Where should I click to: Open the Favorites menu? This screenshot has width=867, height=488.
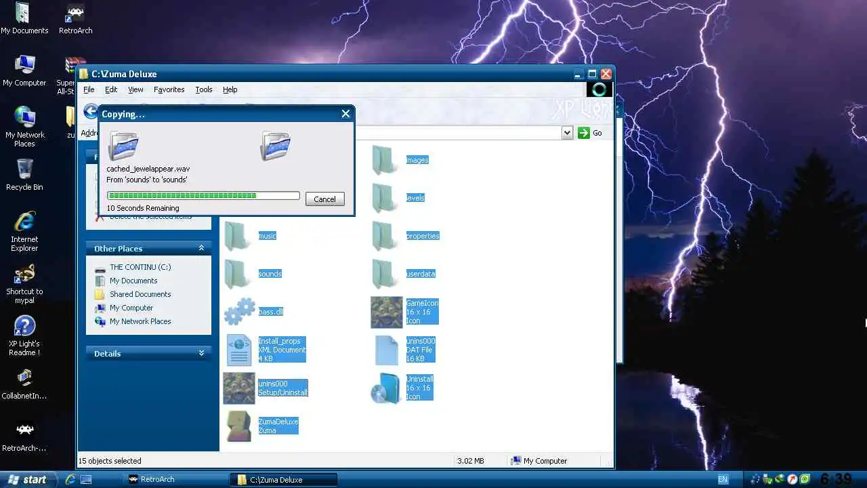click(169, 89)
